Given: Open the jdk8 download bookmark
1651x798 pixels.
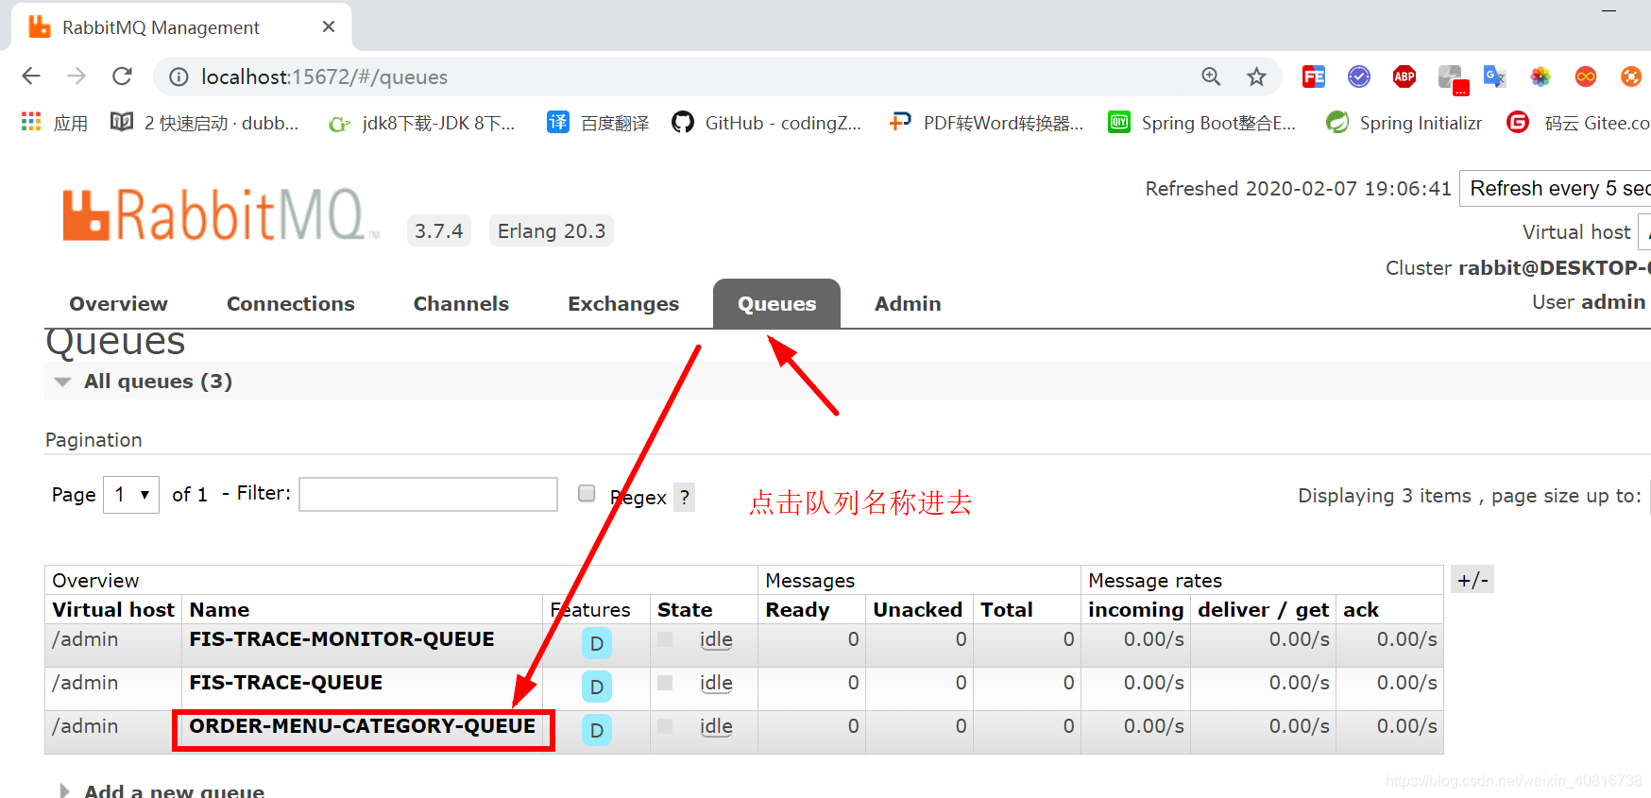Looking at the screenshot, I should 422,123.
